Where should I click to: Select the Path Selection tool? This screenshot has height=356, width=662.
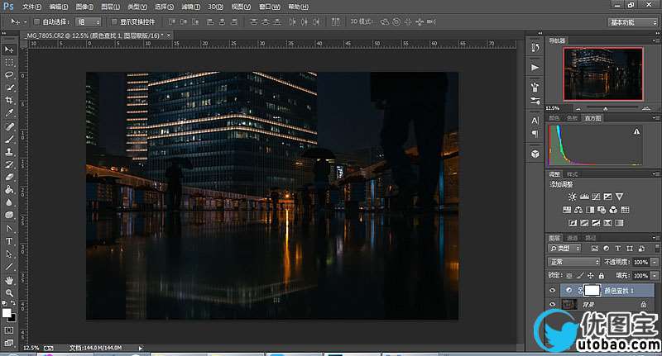coord(9,254)
